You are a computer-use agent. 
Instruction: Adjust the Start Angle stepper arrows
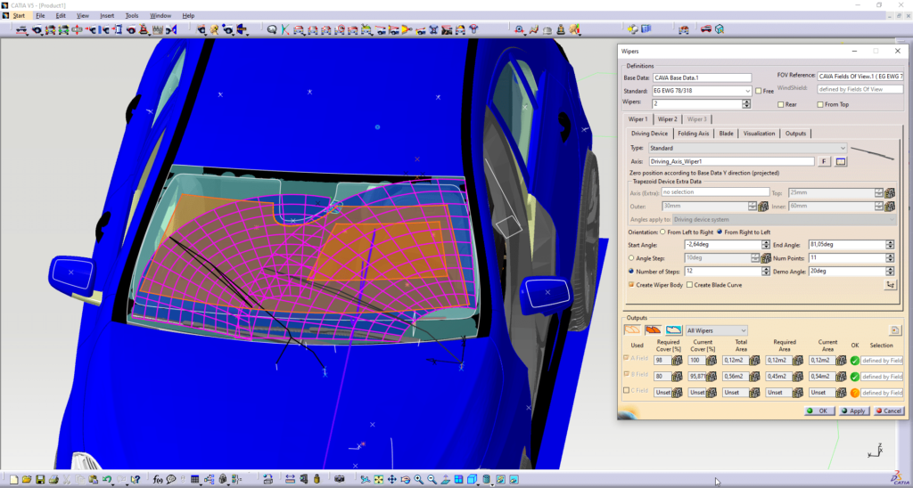pos(766,245)
